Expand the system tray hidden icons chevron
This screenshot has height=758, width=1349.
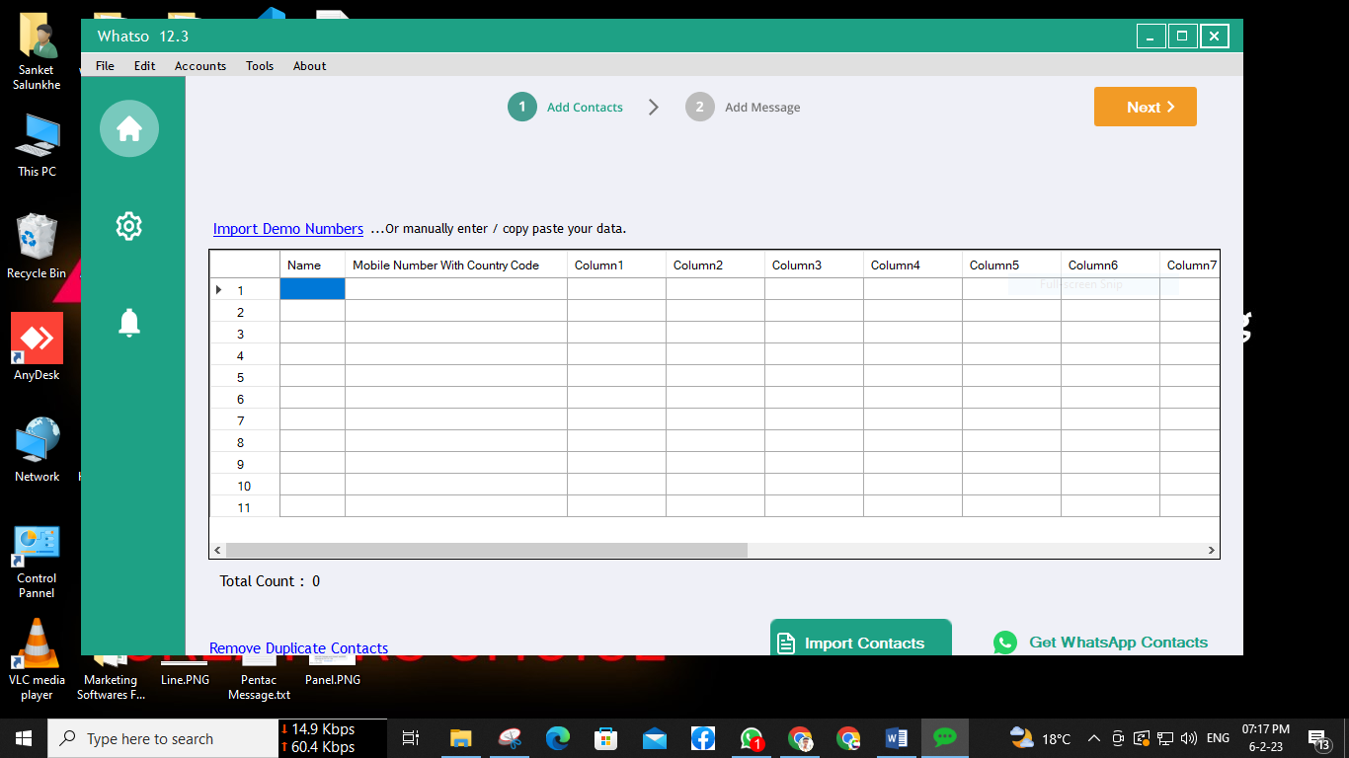[1093, 738]
